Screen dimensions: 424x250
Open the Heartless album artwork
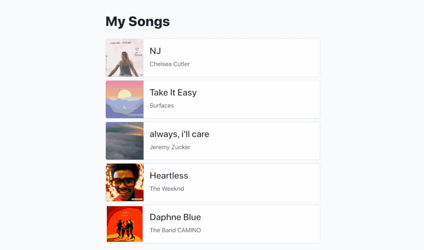125,183
